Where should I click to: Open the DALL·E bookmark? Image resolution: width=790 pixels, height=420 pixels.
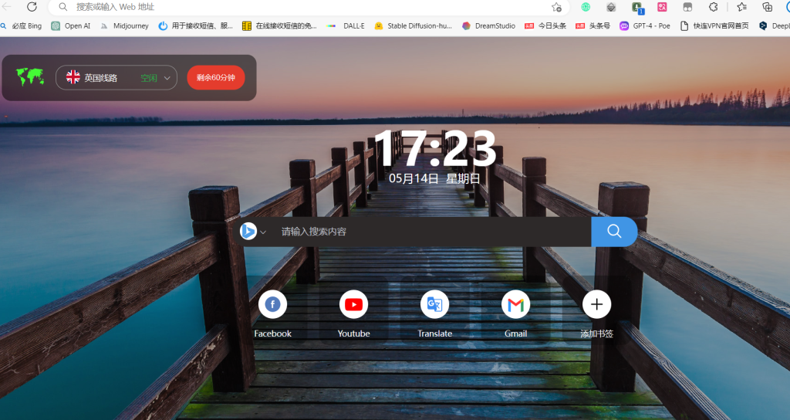click(346, 25)
